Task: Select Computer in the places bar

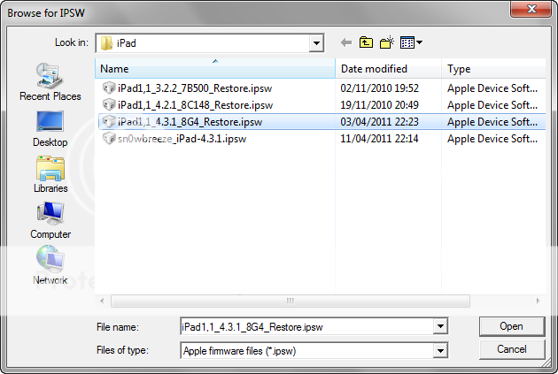Action: click(50, 219)
